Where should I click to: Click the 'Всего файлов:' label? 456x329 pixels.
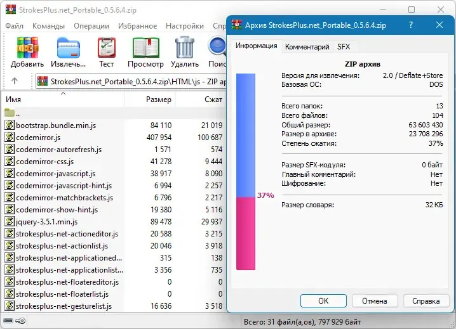click(x=304, y=115)
